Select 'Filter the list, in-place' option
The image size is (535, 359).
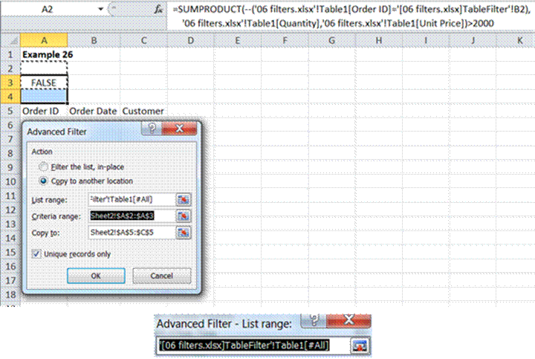pos(45,167)
